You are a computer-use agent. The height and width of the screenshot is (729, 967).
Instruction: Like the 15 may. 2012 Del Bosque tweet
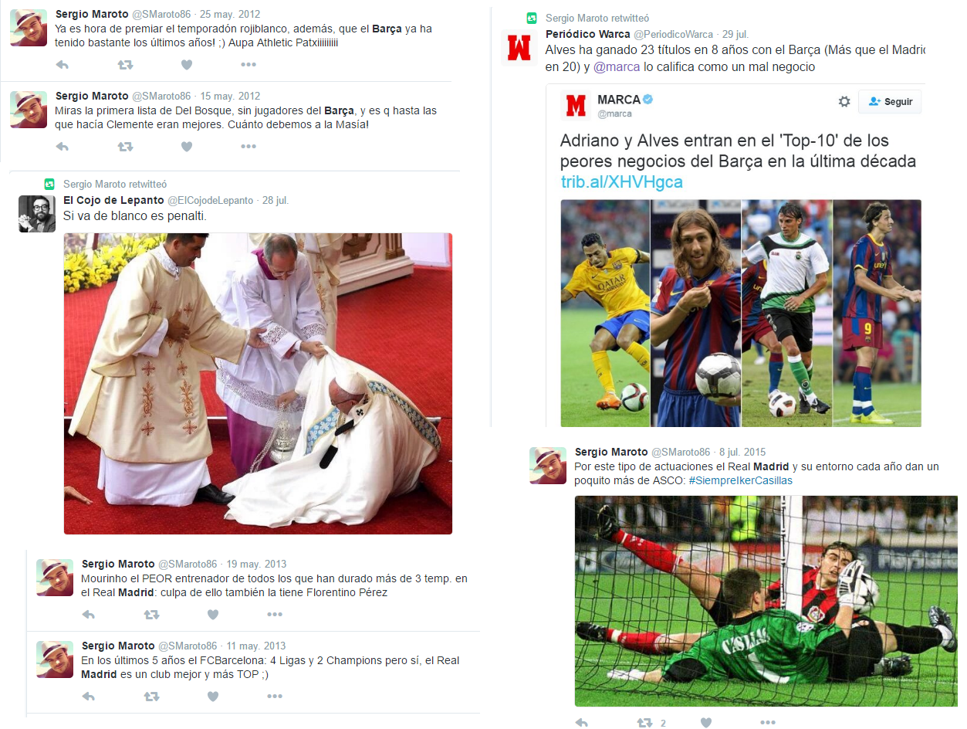[187, 146]
